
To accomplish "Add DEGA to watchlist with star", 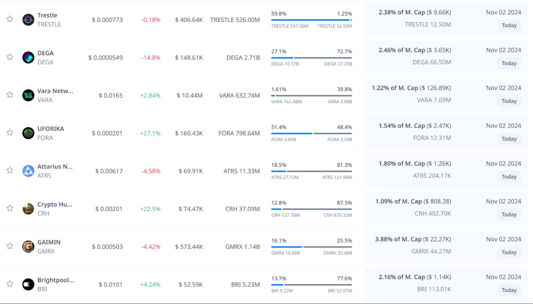I will (x=10, y=57).
